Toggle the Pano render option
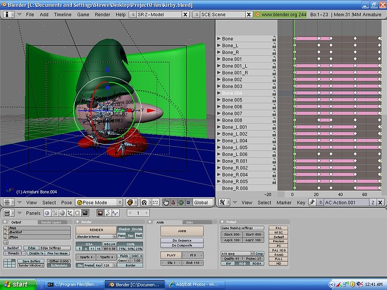387x290 pixels. [x=121, y=235]
